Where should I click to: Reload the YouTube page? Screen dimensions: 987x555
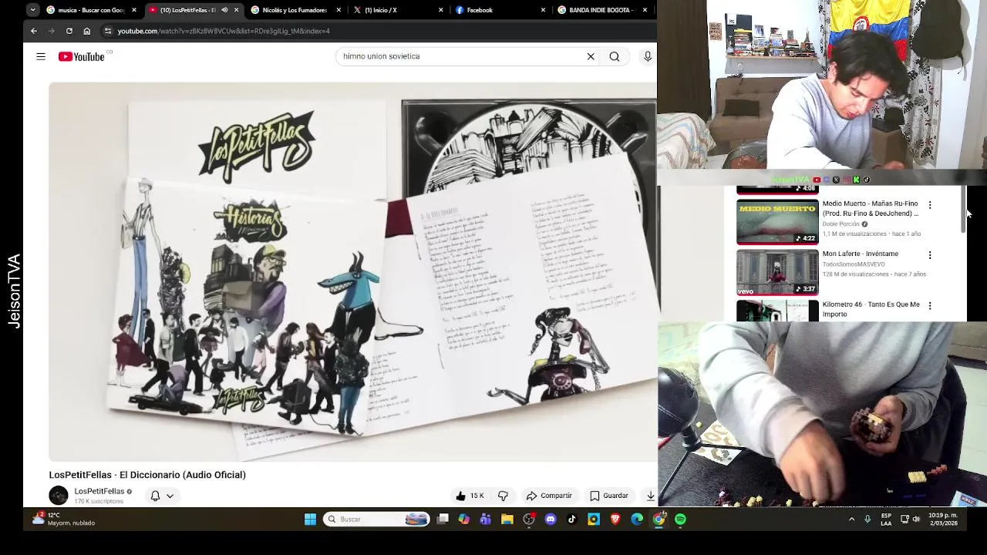[x=69, y=31]
